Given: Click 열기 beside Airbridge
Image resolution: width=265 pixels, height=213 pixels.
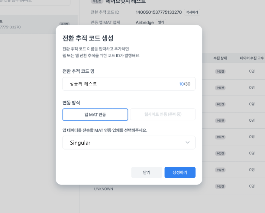Looking at the screenshot, I should [x=161, y=22].
